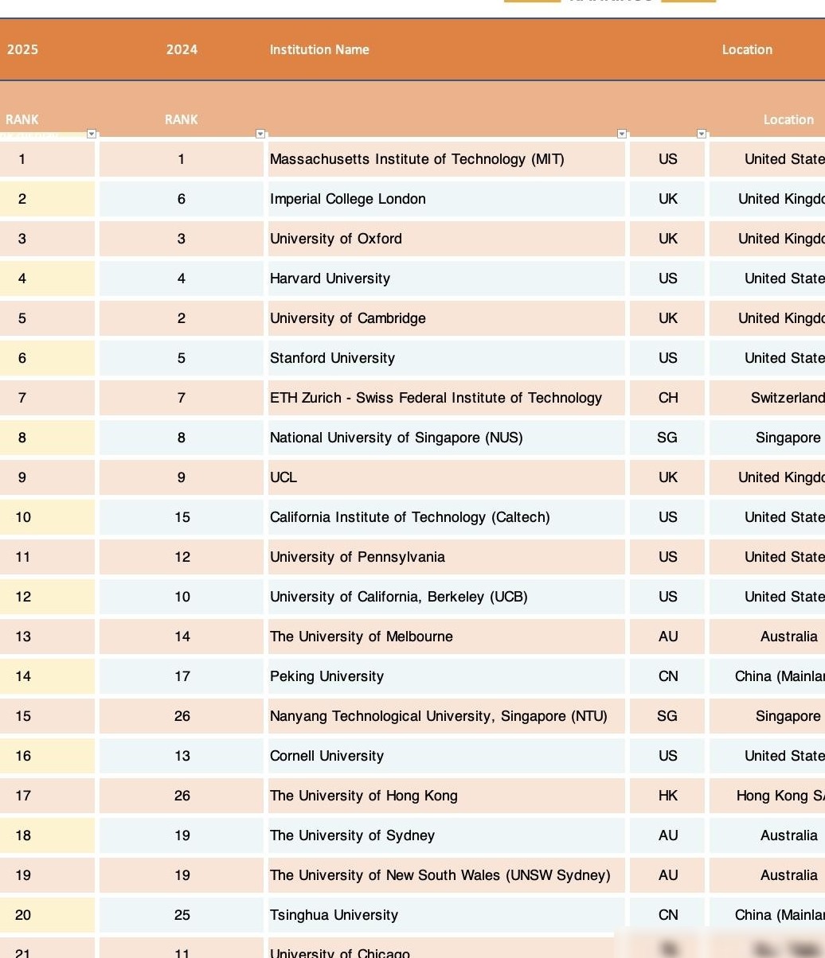
Task: Select country code 'HK' in the Hong Kong row
Action: coord(667,796)
